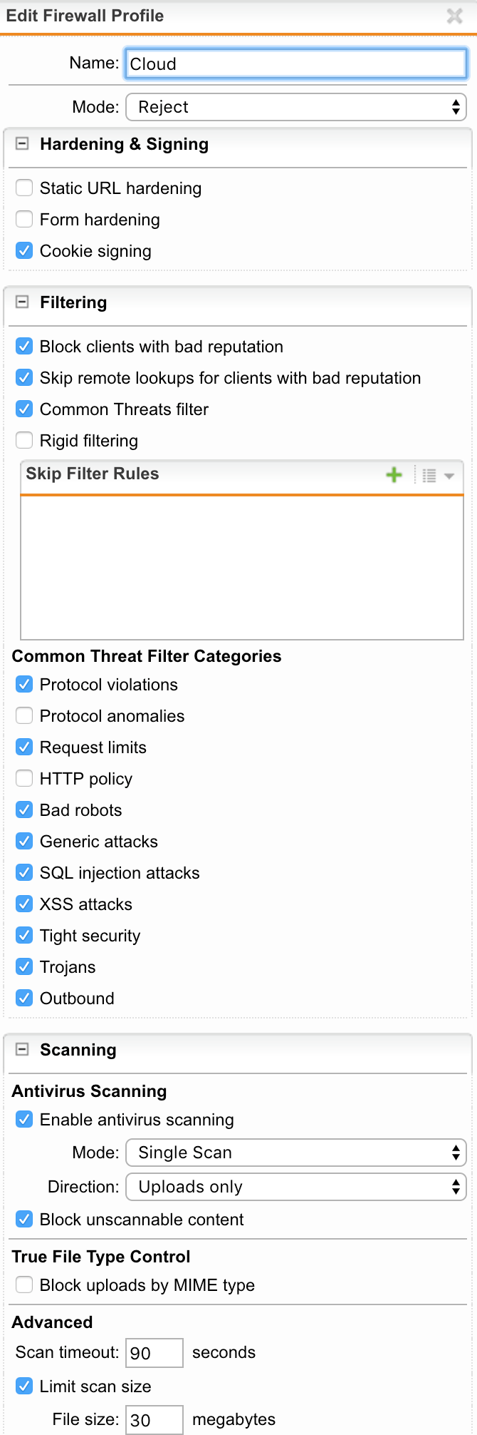Uncheck Cookie signing
477x1435 pixels.
[x=24, y=251]
